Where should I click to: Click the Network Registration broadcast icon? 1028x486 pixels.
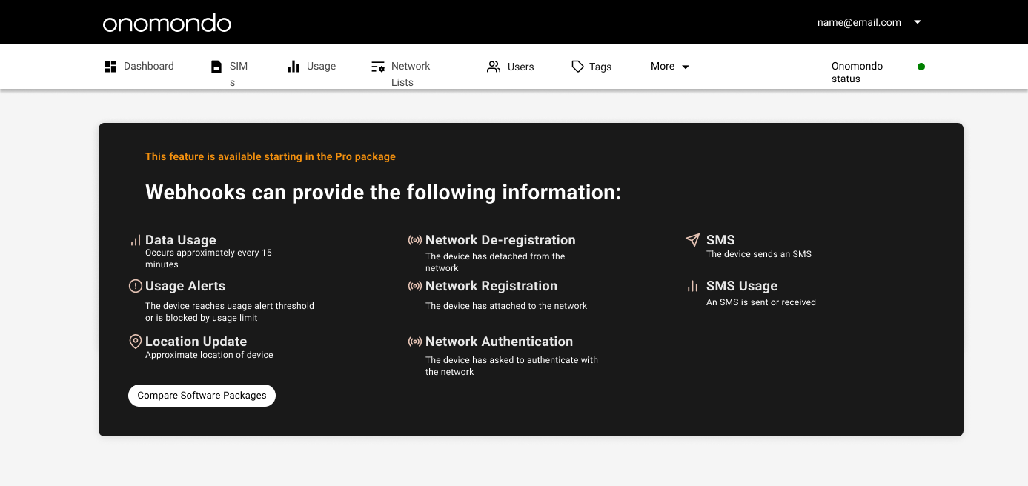pyautogui.click(x=415, y=286)
